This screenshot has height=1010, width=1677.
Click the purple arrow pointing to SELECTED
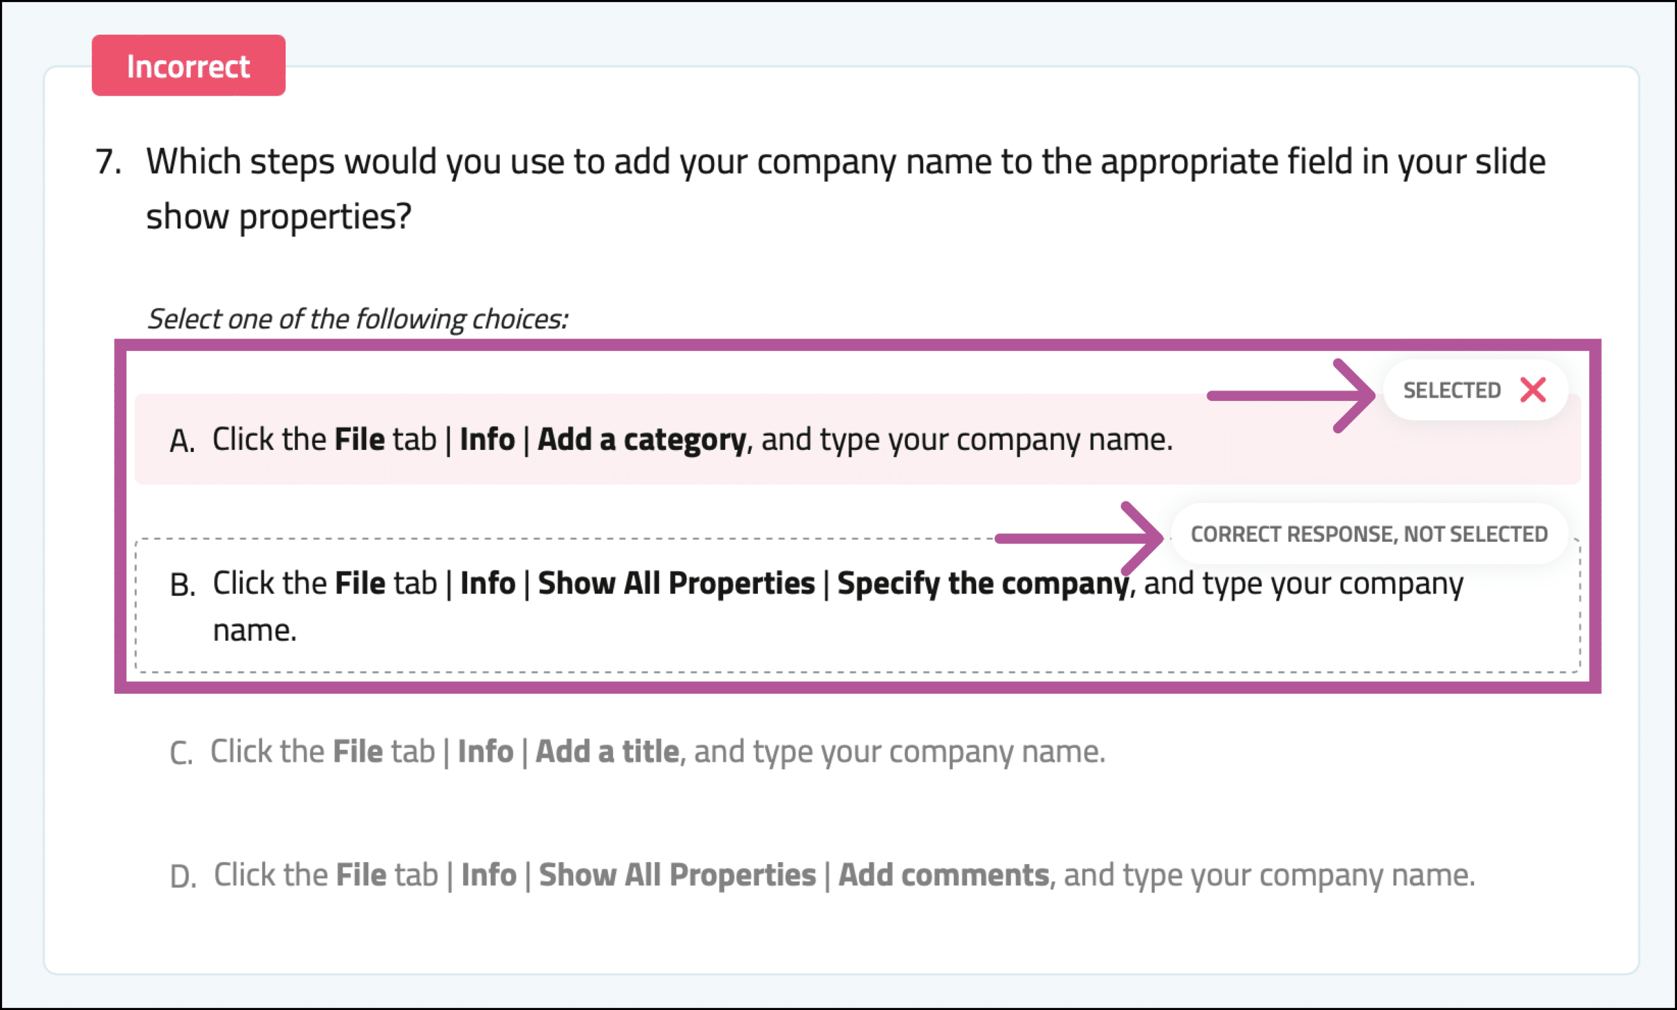click(x=1291, y=396)
